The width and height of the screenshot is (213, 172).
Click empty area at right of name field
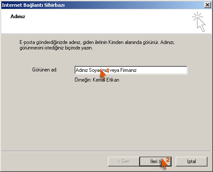click(162, 70)
